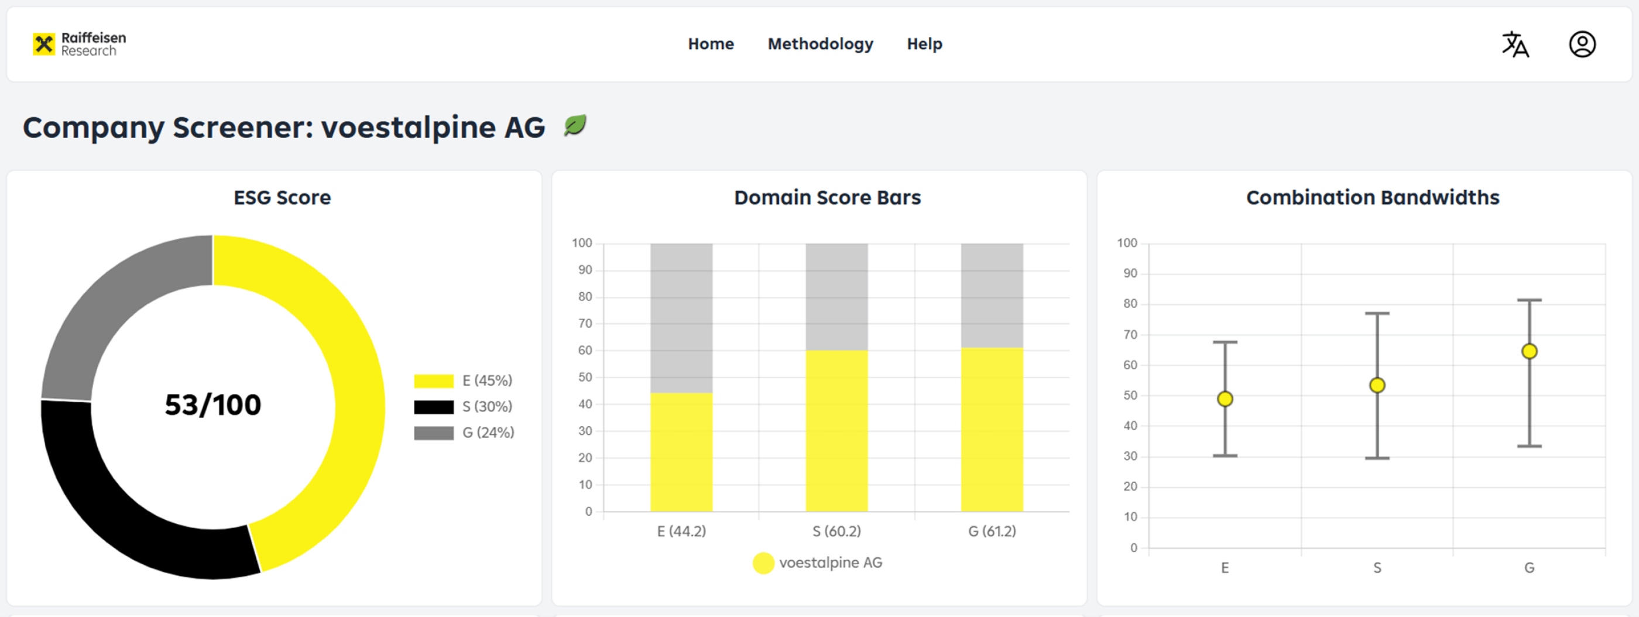The image size is (1639, 617).
Task: Open the user account menu
Action: tap(1583, 44)
